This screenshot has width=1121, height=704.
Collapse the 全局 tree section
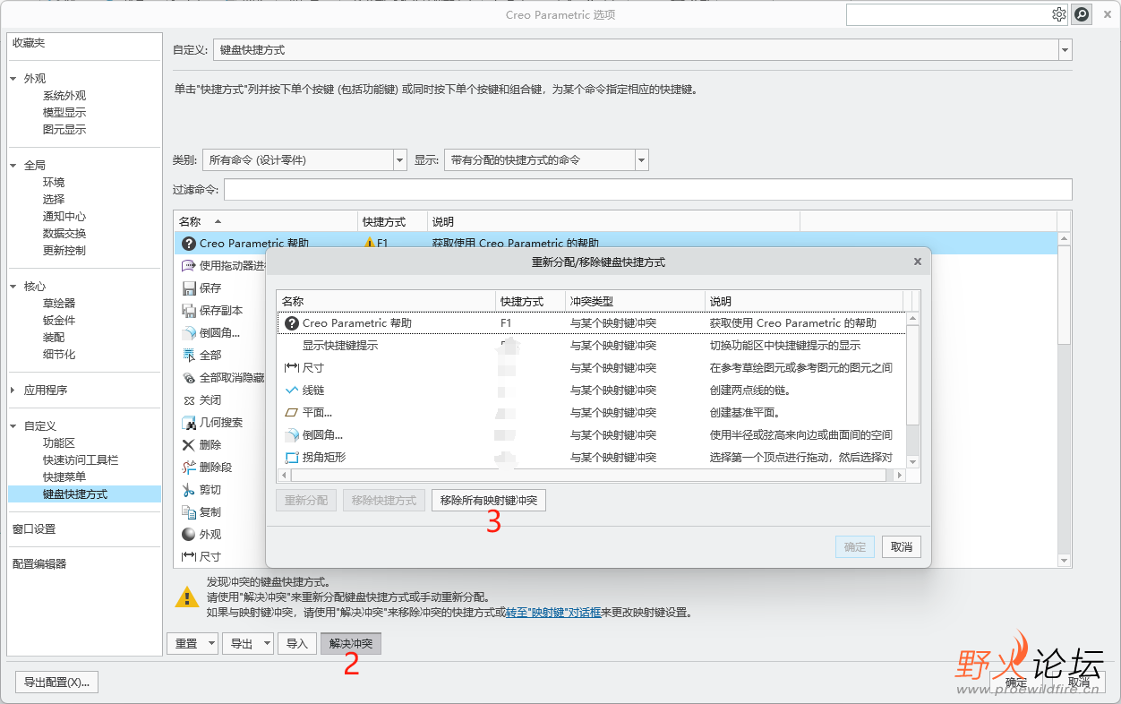tap(13, 166)
